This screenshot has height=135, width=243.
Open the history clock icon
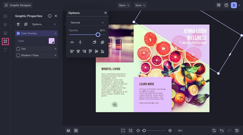[x=237, y=131]
